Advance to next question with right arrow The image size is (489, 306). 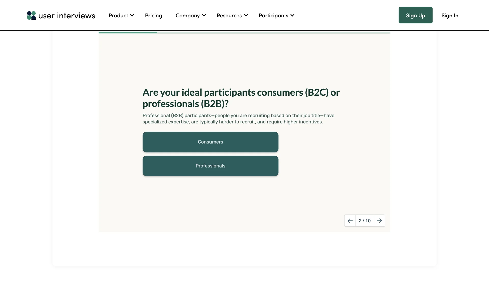tap(379, 221)
